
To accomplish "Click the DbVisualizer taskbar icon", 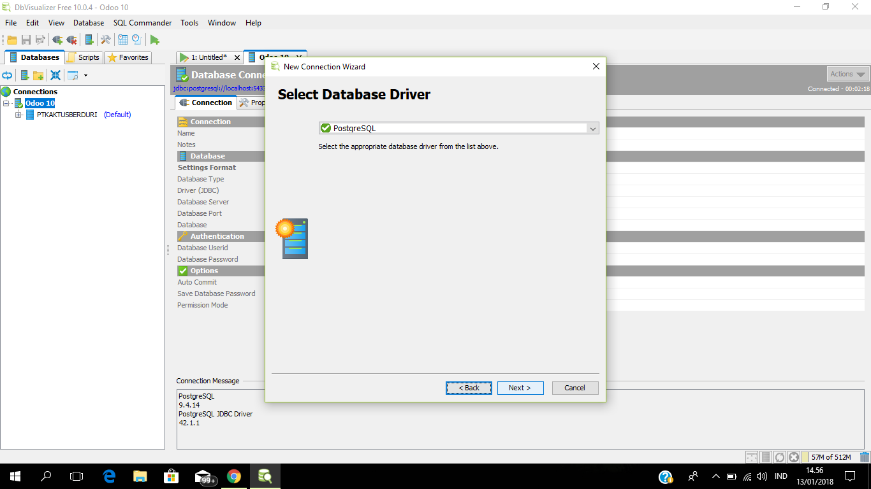I will pos(265,476).
